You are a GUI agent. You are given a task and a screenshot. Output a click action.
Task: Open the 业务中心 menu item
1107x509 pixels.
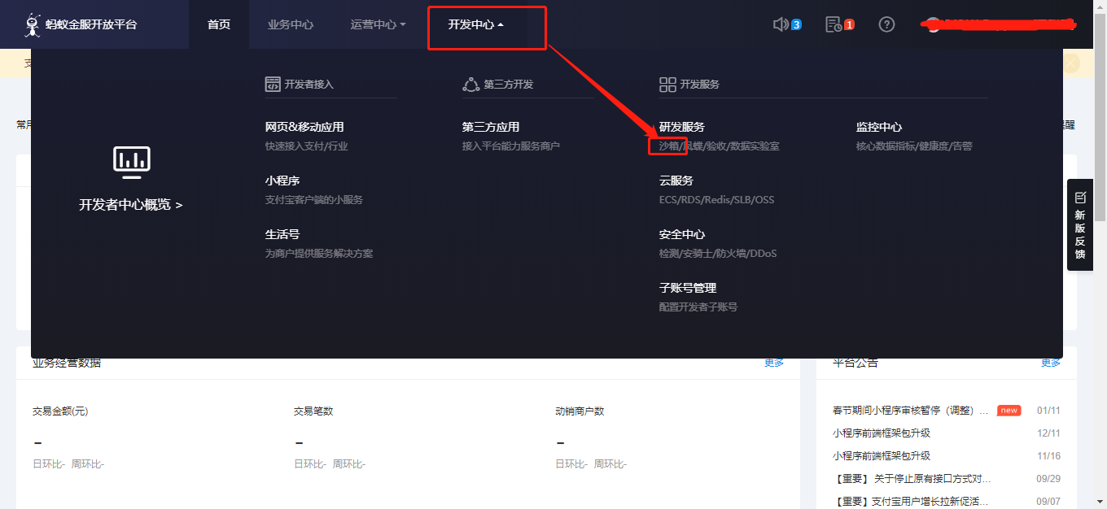point(291,24)
